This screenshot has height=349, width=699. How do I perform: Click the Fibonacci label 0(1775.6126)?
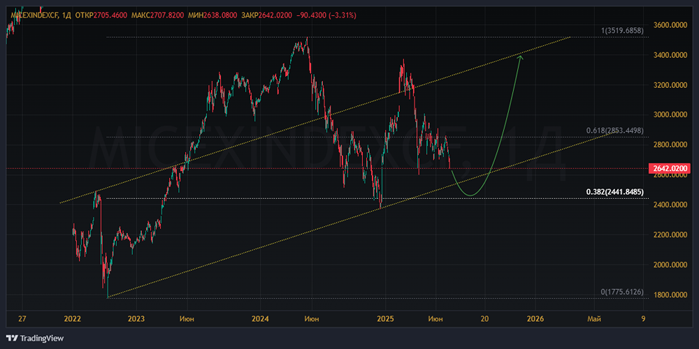[x=622, y=292]
